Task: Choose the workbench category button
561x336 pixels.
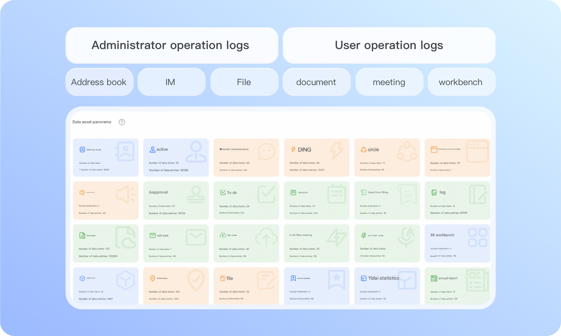Action: click(461, 82)
